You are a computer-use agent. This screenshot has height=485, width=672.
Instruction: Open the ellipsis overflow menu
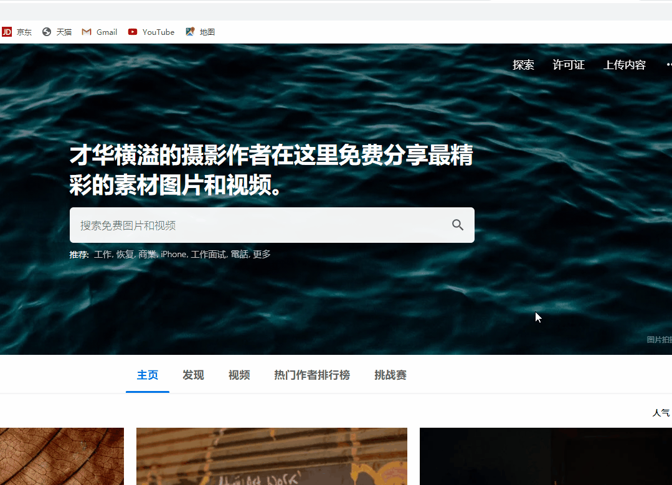point(668,64)
